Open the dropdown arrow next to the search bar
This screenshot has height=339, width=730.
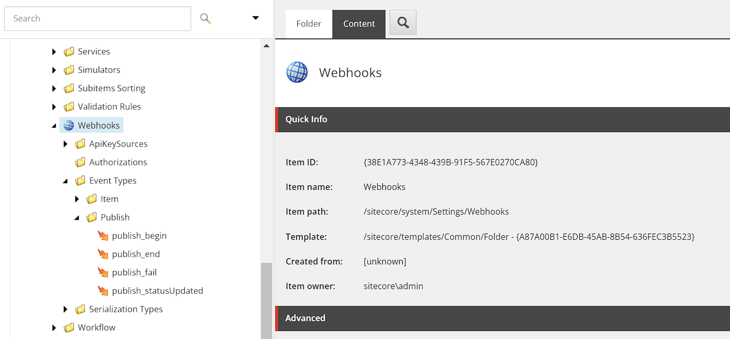[x=255, y=17]
